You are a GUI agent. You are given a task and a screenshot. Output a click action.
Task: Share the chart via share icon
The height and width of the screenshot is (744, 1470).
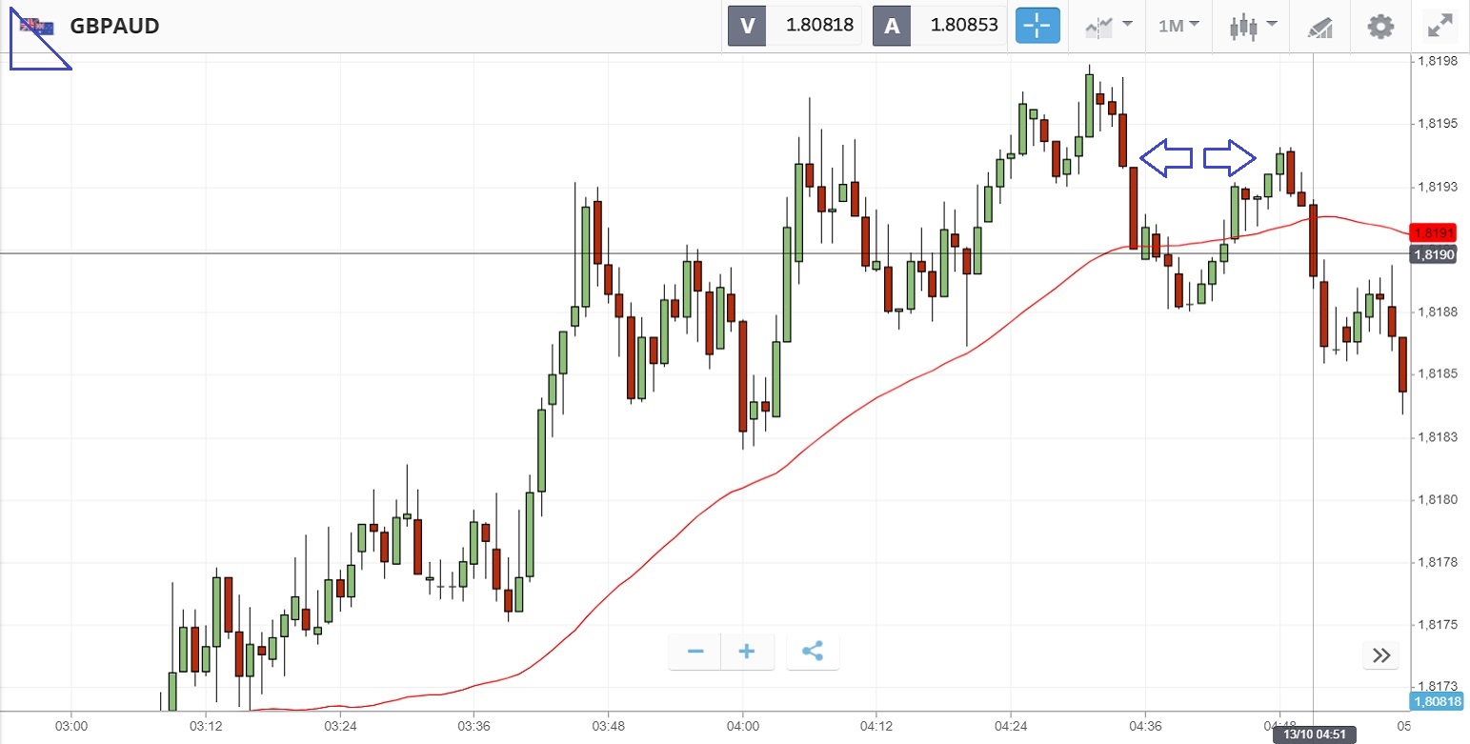pos(813,652)
